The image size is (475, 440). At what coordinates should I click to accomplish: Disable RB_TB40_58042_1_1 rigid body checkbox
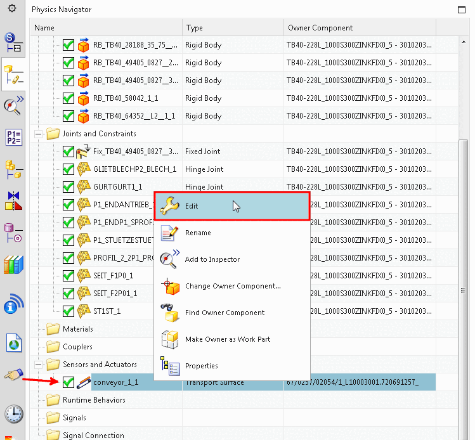tap(68, 98)
